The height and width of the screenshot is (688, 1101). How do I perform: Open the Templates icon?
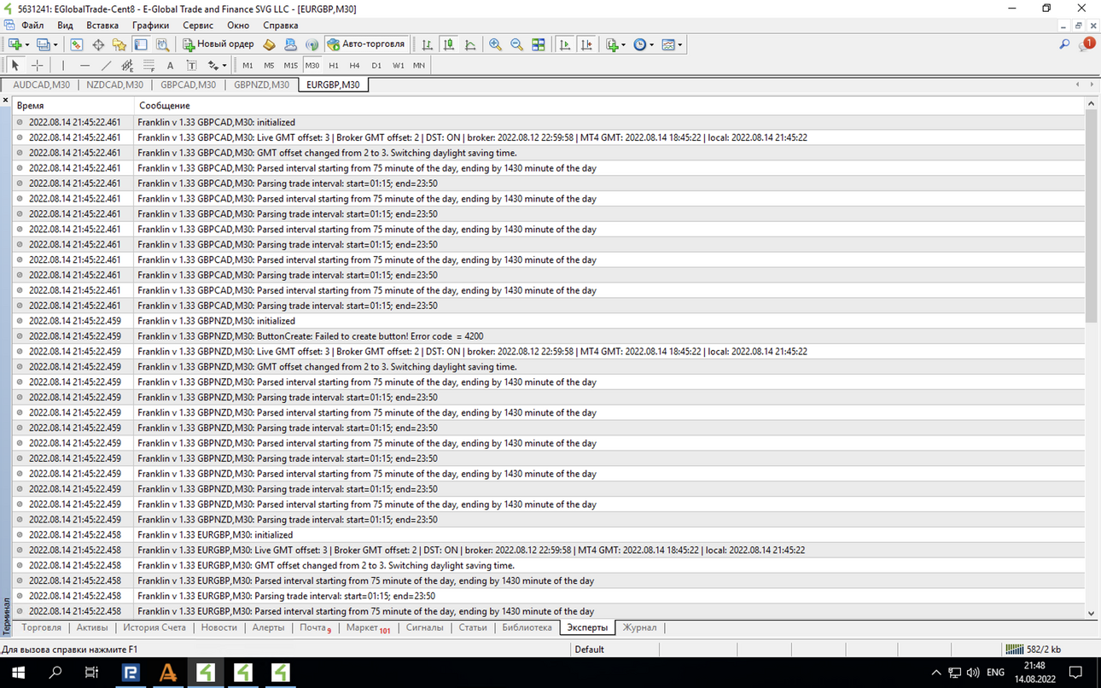(668, 44)
